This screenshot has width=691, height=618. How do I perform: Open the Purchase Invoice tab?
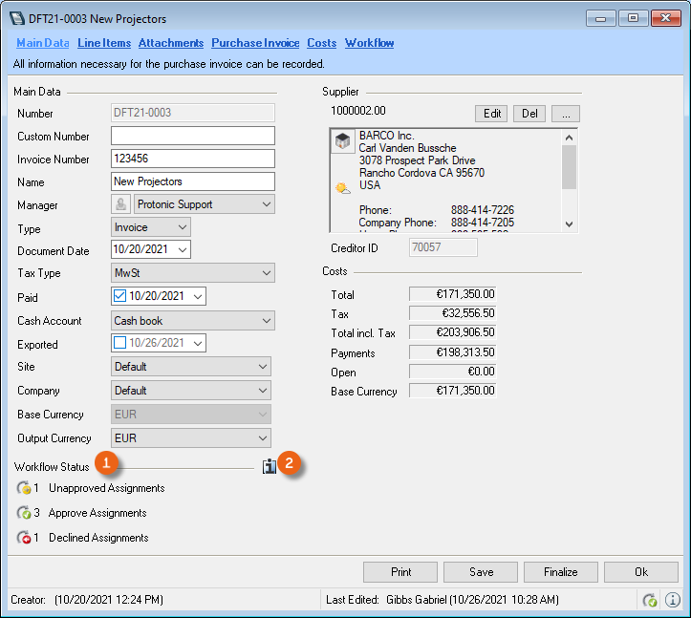point(255,43)
